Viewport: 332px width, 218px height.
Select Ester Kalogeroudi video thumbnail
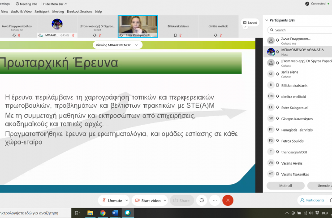click(138, 26)
